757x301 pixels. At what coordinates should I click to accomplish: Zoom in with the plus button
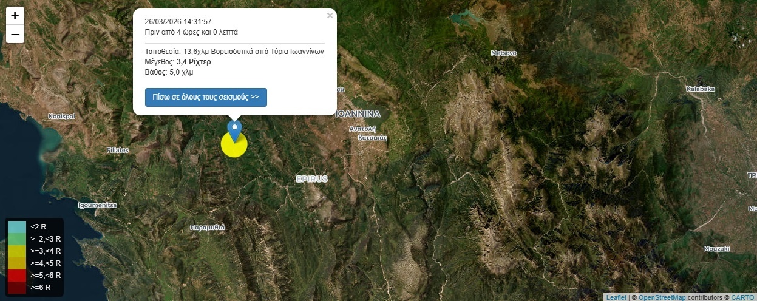pyautogui.click(x=15, y=16)
